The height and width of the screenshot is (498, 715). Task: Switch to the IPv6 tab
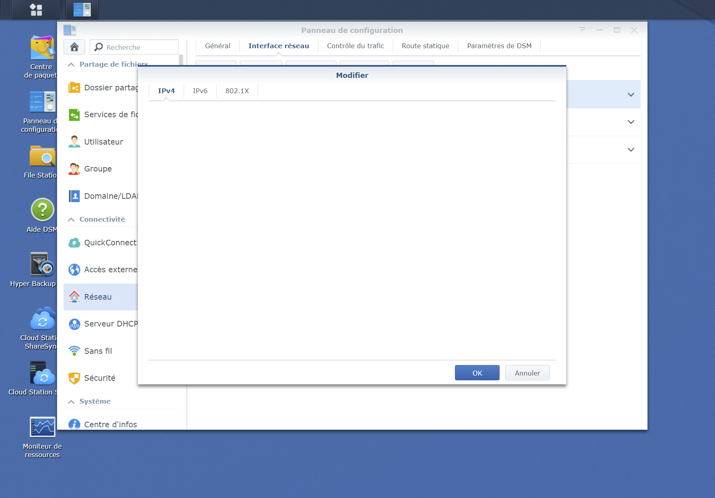click(200, 91)
